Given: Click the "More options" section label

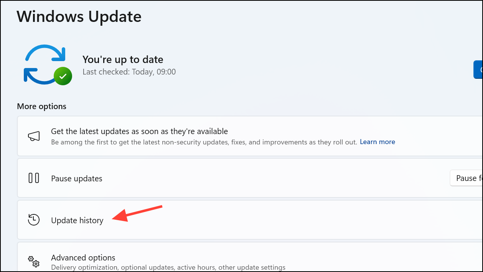Looking at the screenshot, I should coord(41,106).
